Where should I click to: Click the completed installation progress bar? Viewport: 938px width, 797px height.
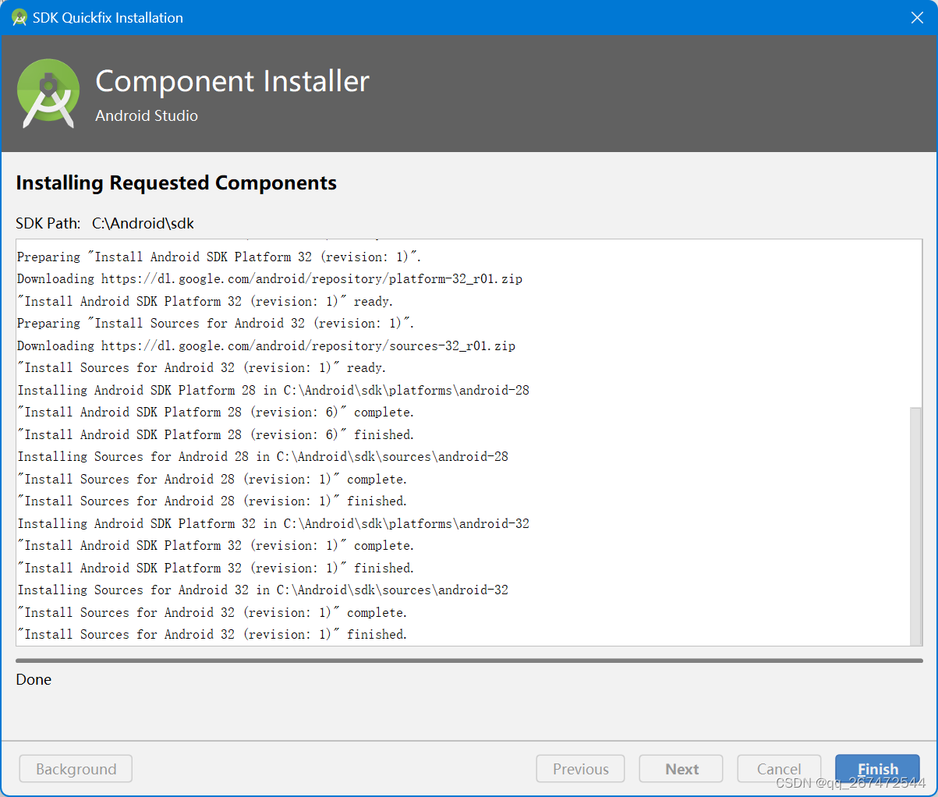point(469,661)
